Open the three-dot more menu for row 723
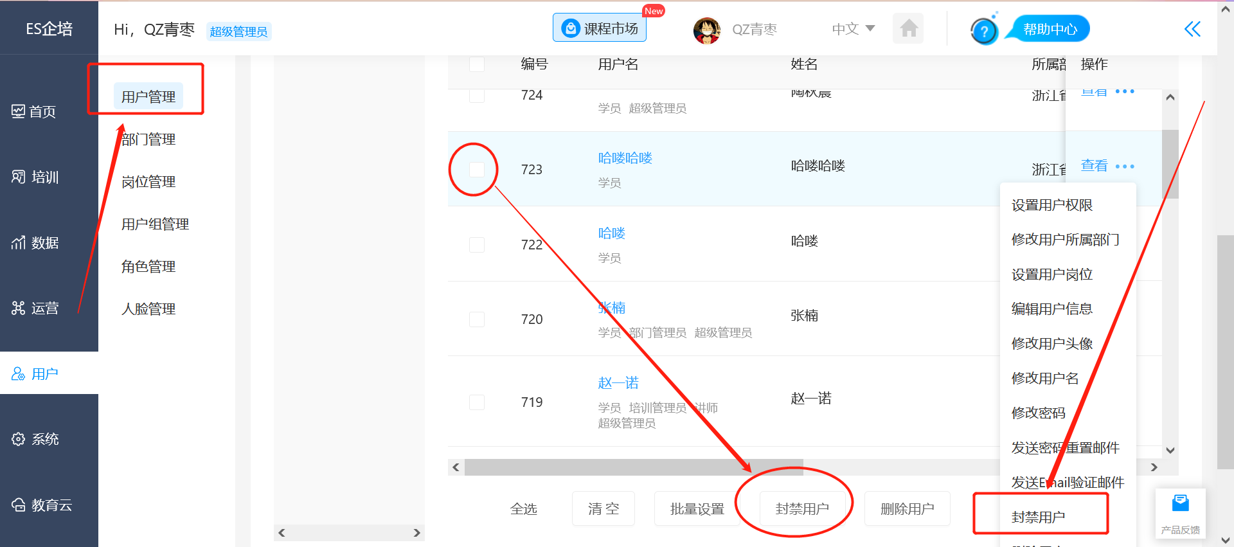The image size is (1234, 547). (x=1125, y=166)
